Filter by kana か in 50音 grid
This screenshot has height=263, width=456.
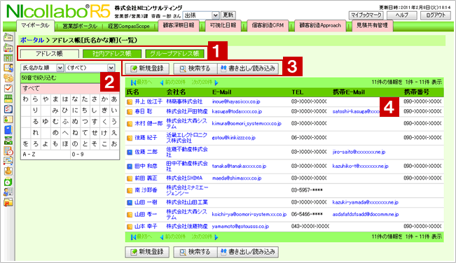click(104, 99)
